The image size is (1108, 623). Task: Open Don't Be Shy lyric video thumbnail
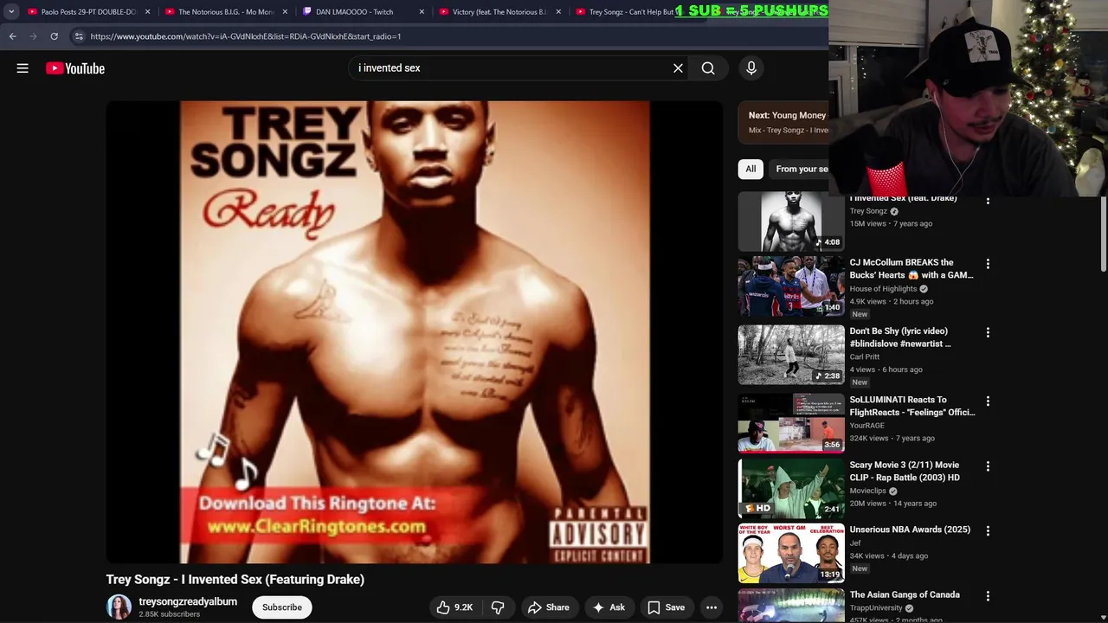pos(791,355)
